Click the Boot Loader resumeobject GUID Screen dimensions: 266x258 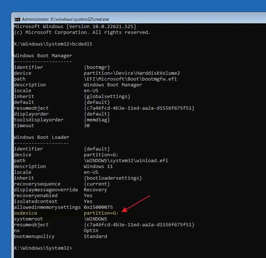coord(139,225)
